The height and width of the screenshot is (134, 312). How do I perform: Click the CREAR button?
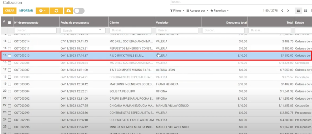pyautogui.click(x=10, y=11)
